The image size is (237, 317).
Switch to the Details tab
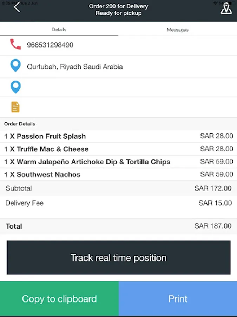click(x=59, y=30)
